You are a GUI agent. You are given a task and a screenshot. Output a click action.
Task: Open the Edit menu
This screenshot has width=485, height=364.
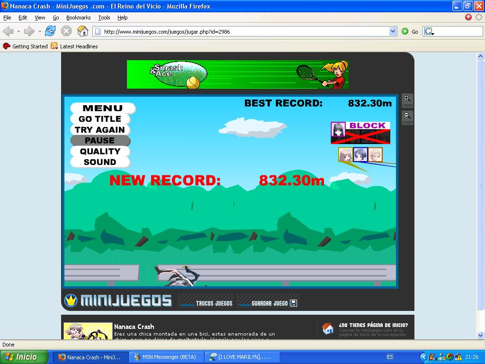pos(23,18)
